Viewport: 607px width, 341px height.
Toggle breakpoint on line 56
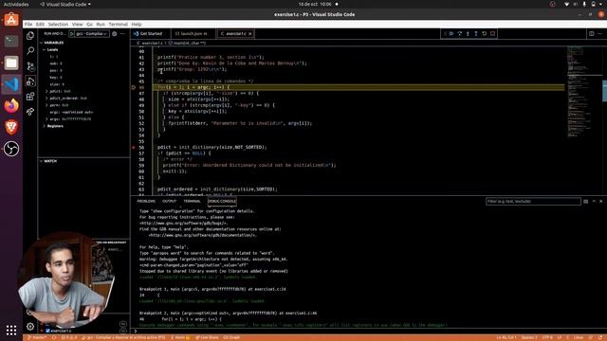pos(134,148)
